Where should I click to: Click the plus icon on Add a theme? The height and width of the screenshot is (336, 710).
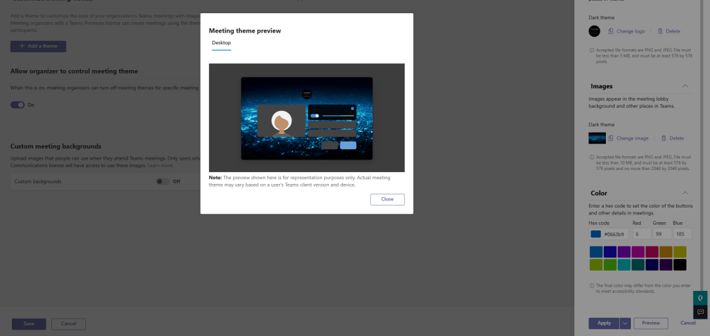22,47
